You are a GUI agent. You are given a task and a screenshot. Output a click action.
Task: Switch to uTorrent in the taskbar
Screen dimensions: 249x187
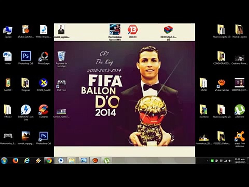pos(107,161)
